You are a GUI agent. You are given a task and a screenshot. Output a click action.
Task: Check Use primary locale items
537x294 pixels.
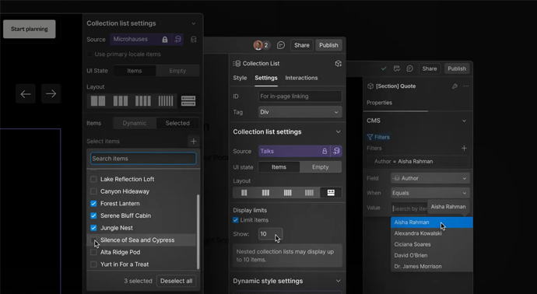[x=89, y=54]
